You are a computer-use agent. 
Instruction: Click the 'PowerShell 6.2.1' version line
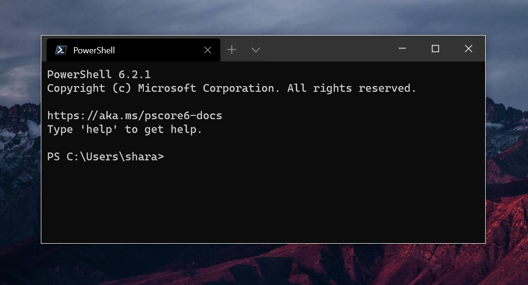click(x=99, y=74)
